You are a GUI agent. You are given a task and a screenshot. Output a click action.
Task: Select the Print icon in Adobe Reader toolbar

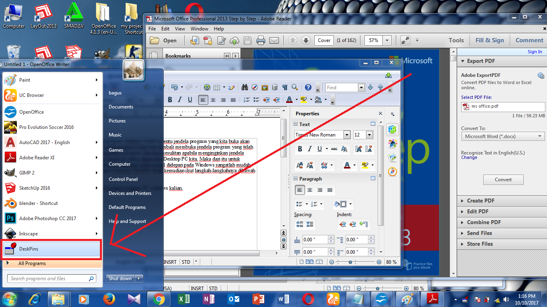[x=260, y=40]
